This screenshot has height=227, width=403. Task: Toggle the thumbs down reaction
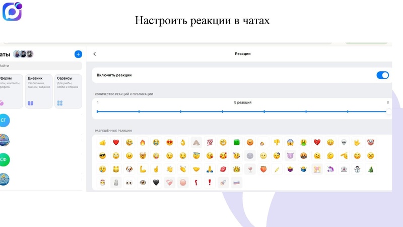pyautogui.click(x=277, y=142)
